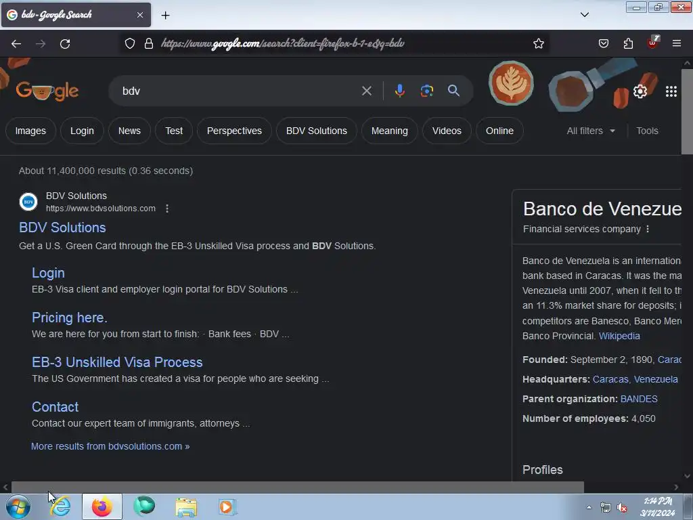
Task: Click More results from bdvsolutions.com
Action: (110, 446)
